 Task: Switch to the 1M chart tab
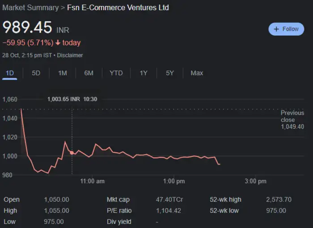(63, 73)
